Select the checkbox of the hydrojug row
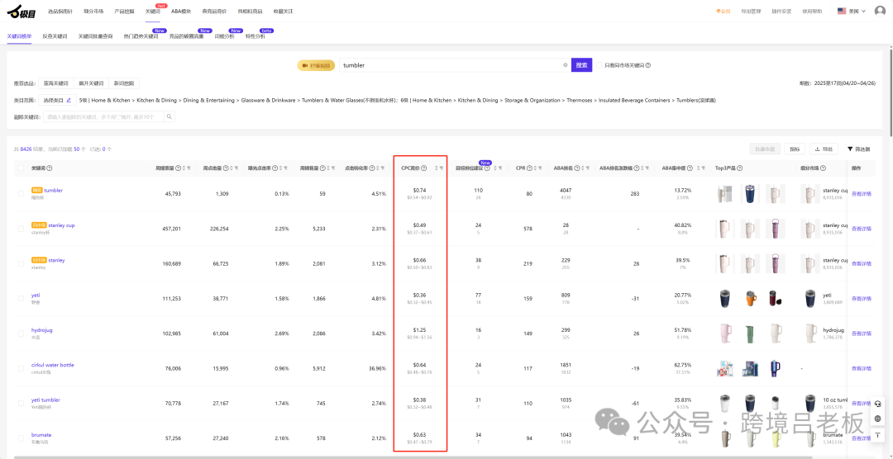The width and height of the screenshot is (893, 459). coord(21,334)
